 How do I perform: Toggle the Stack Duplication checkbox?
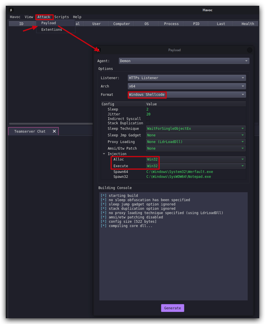148,123
